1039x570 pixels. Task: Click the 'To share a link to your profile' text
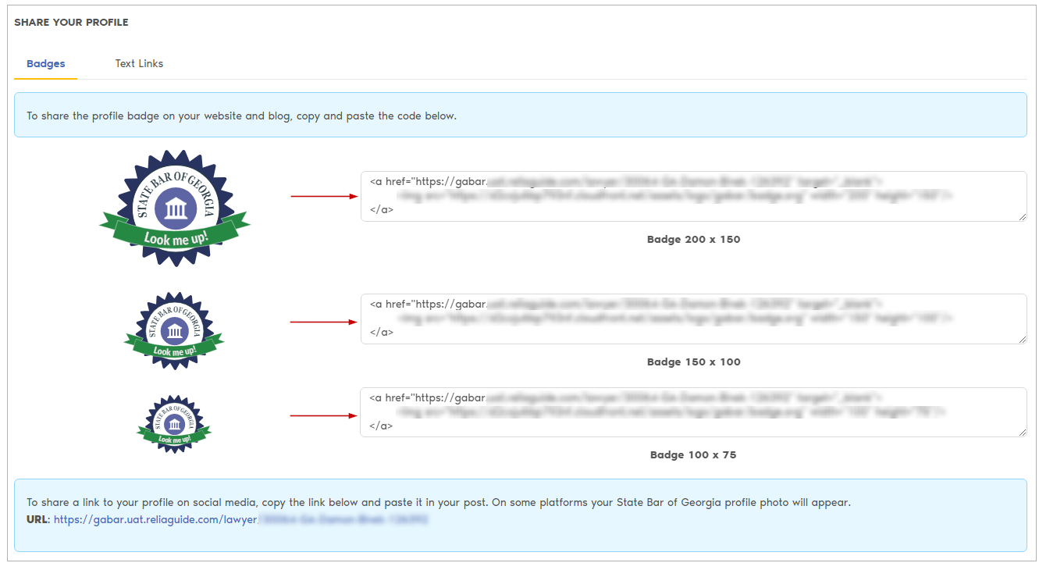438,503
